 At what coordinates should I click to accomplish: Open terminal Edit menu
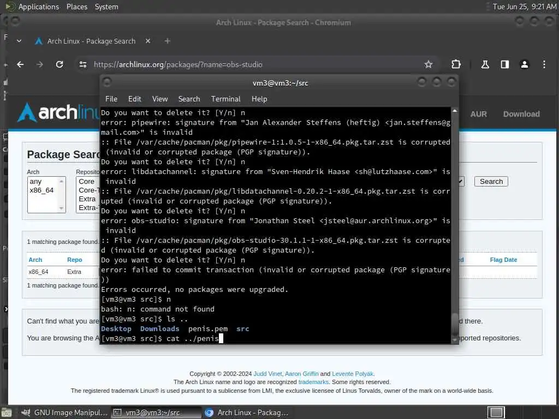click(x=135, y=99)
